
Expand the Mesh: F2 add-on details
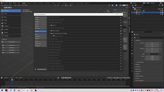[x=49, y=25]
